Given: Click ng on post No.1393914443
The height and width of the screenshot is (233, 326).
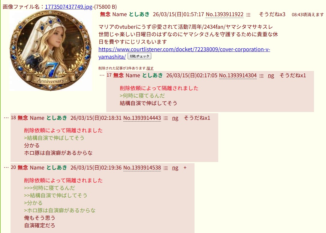Looking at the screenshot, I should coord(175,118).
